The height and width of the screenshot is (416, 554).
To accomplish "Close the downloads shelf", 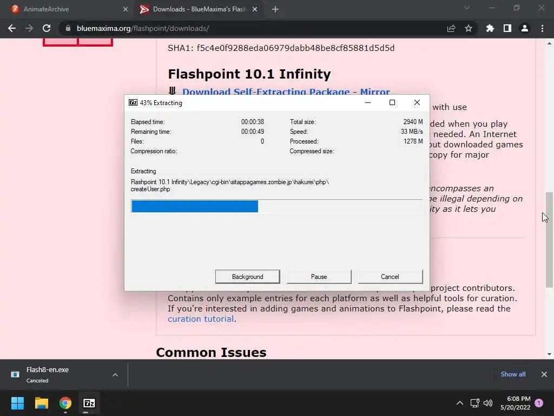I will click(x=544, y=374).
